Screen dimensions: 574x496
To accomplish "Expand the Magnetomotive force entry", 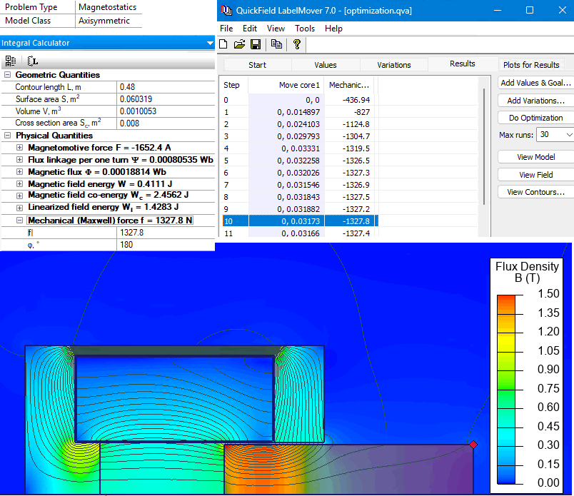I will (x=20, y=148).
